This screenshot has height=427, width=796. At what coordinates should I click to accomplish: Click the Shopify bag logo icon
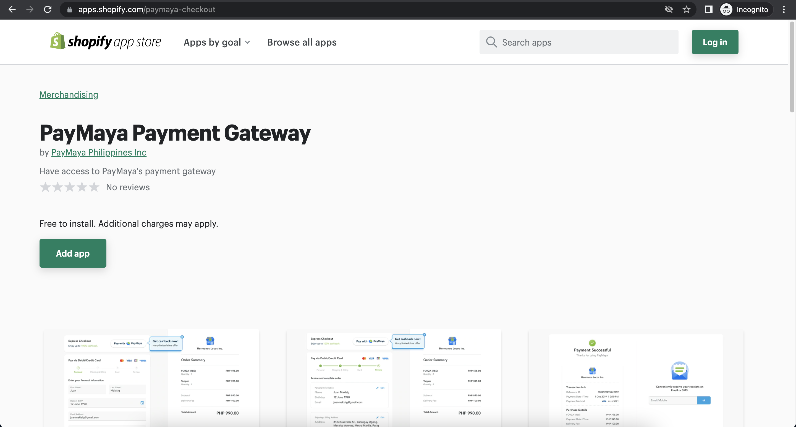click(57, 41)
